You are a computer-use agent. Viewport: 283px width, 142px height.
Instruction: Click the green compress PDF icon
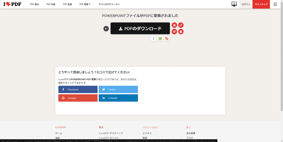click(160, 39)
